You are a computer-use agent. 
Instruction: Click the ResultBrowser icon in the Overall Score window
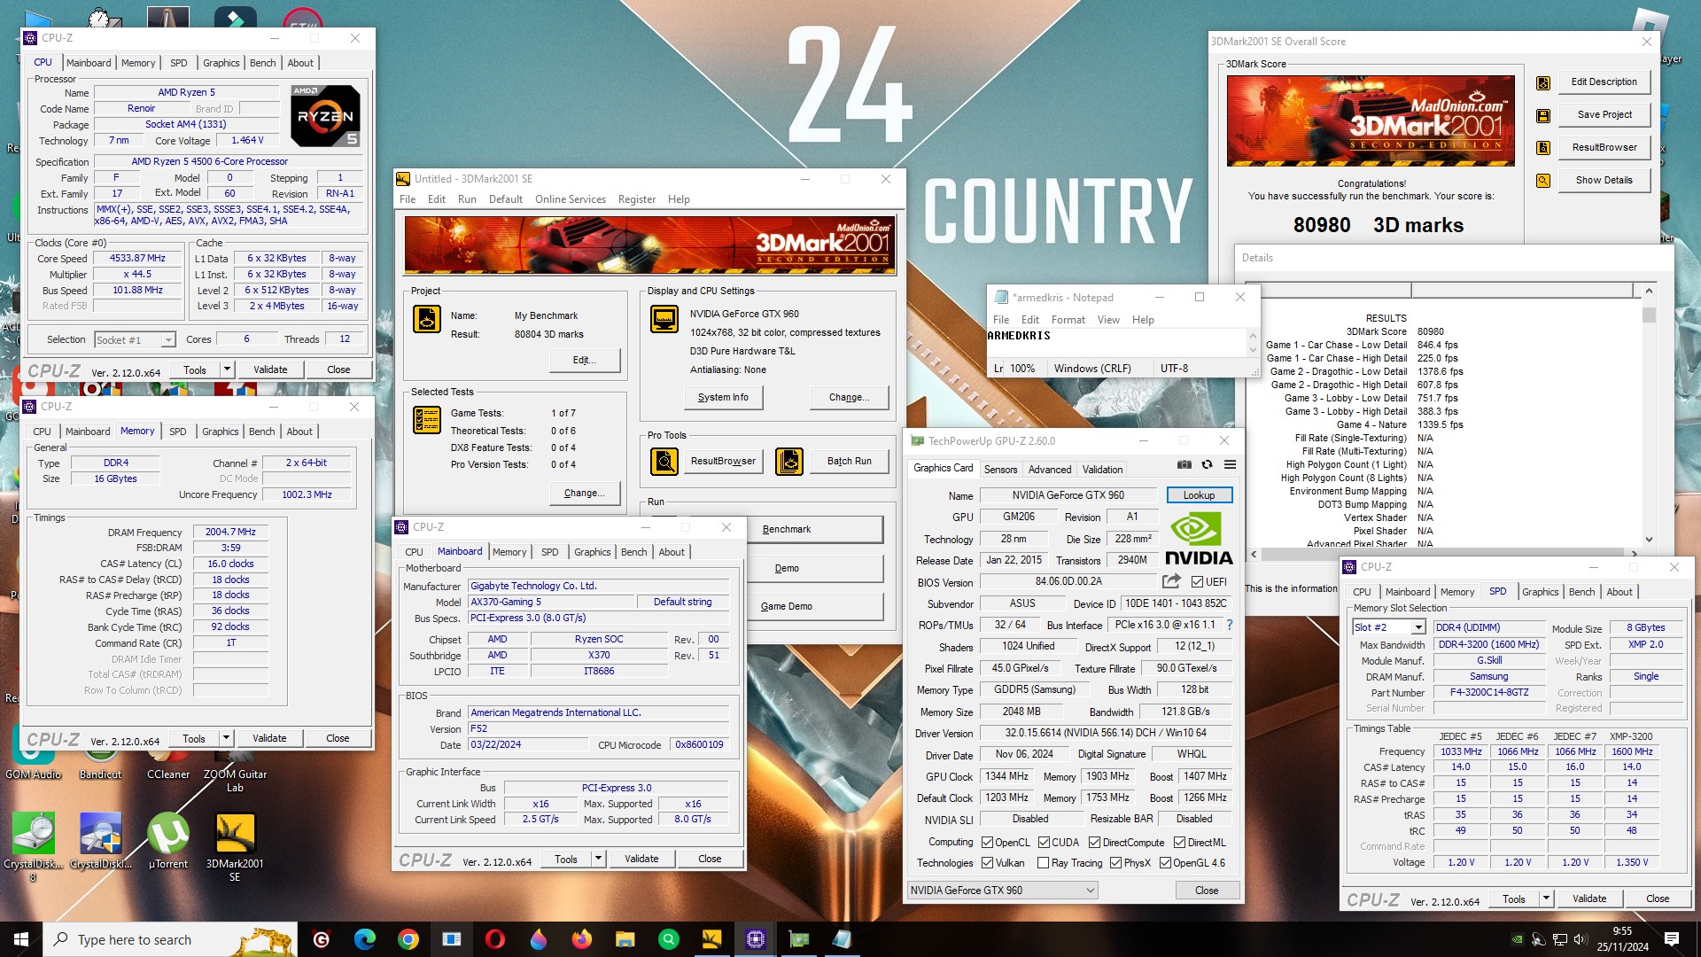1543,148
